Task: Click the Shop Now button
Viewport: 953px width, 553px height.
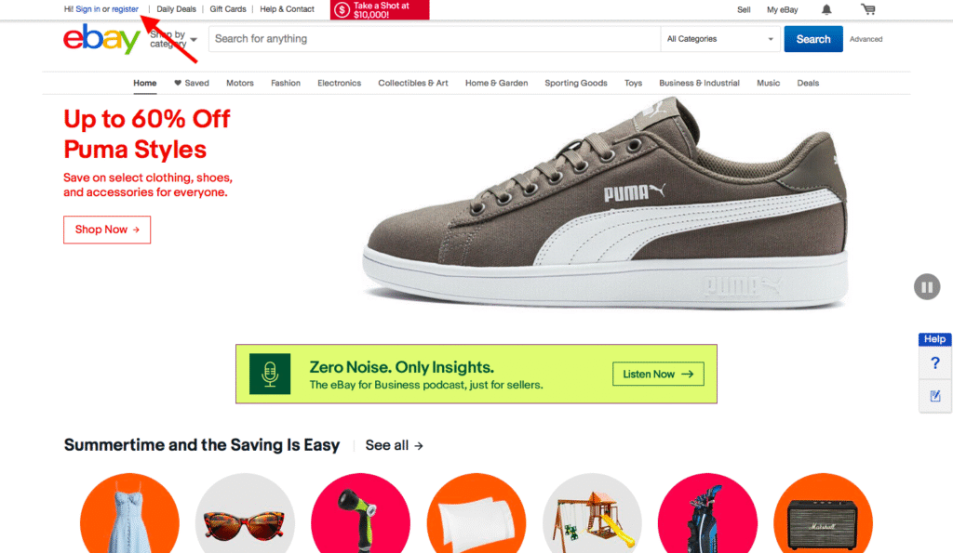Action: coord(107,230)
